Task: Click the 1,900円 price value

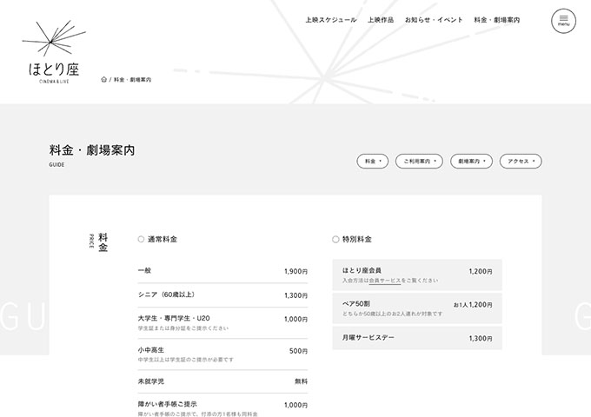Action: point(295,271)
